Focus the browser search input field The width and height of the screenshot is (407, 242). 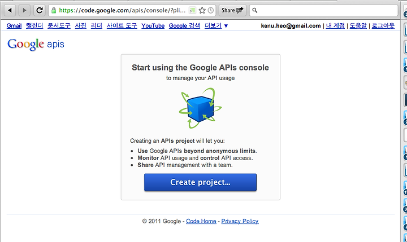coord(324,10)
